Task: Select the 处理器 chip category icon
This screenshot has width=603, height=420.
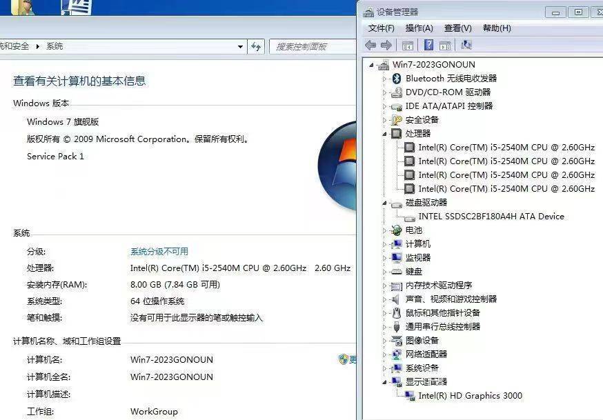Action: pyautogui.click(x=397, y=134)
